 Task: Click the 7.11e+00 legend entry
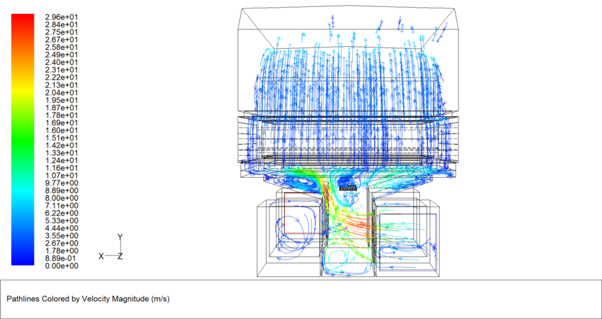(x=62, y=206)
